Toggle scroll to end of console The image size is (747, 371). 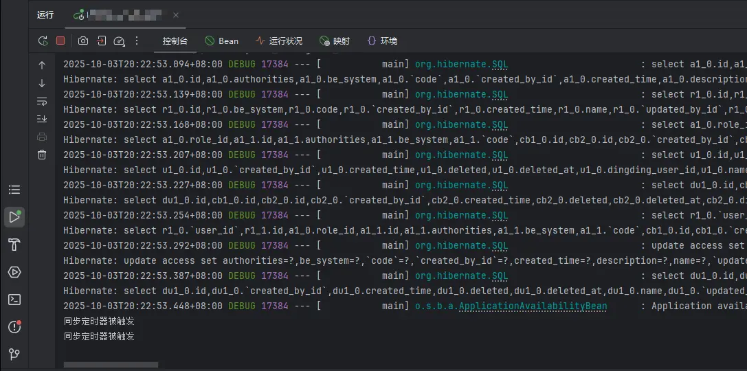pos(42,119)
